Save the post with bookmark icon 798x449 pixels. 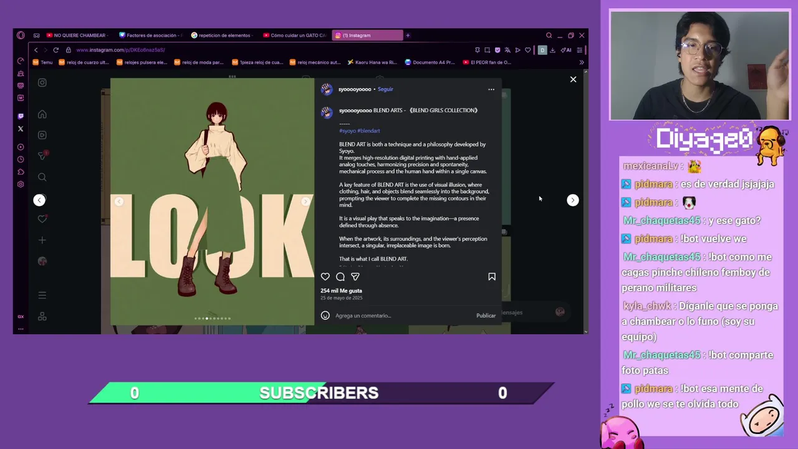pyautogui.click(x=492, y=277)
